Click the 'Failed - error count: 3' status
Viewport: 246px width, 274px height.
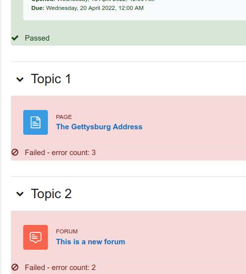pos(60,153)
